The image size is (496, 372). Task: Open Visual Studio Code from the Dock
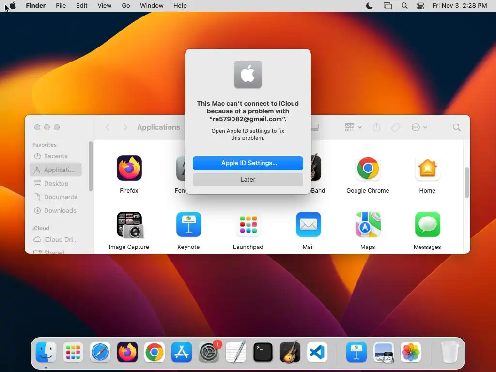pyautogui.click(x=317, y=352)
